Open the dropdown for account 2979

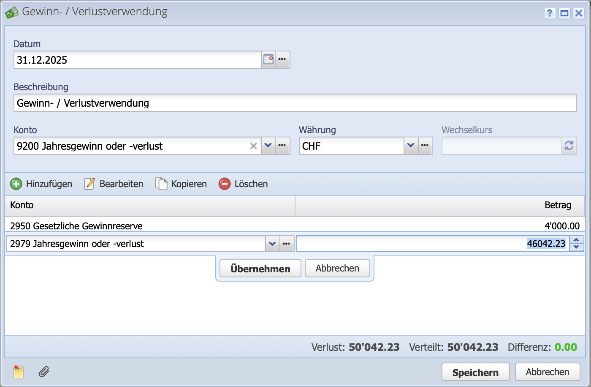tap(272, 244)
